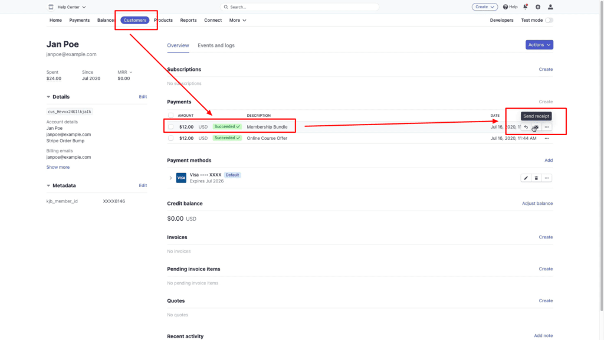Open the More navigation dropdown
This screenshot has height=340, width=604.
coord(237,20)
